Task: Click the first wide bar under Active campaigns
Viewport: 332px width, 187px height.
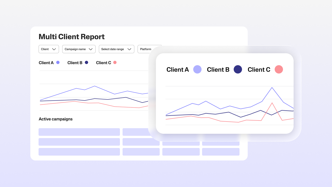Action: click(79, 132)
